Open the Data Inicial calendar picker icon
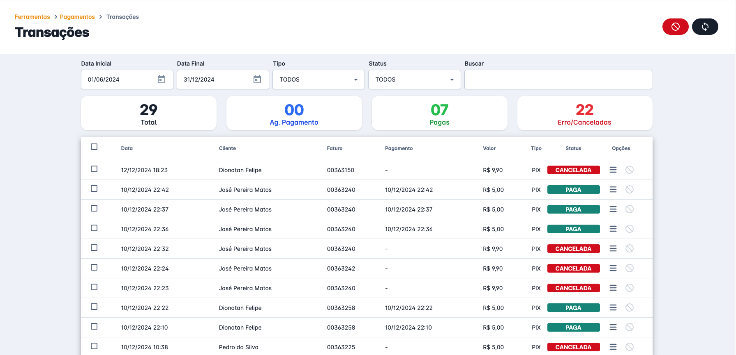736x355 pixels. click(162, 80)
